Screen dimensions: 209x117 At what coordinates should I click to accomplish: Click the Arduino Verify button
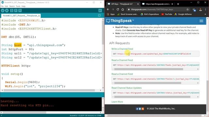click(3, 10)
